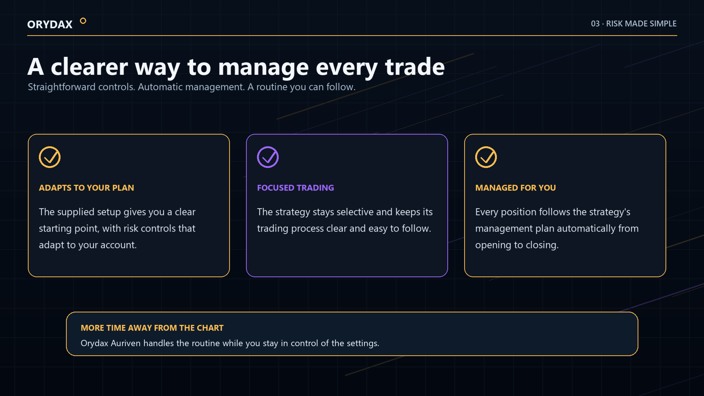
Task: Select the 'Focused Trading' heading
Action: tap(296, 188)
